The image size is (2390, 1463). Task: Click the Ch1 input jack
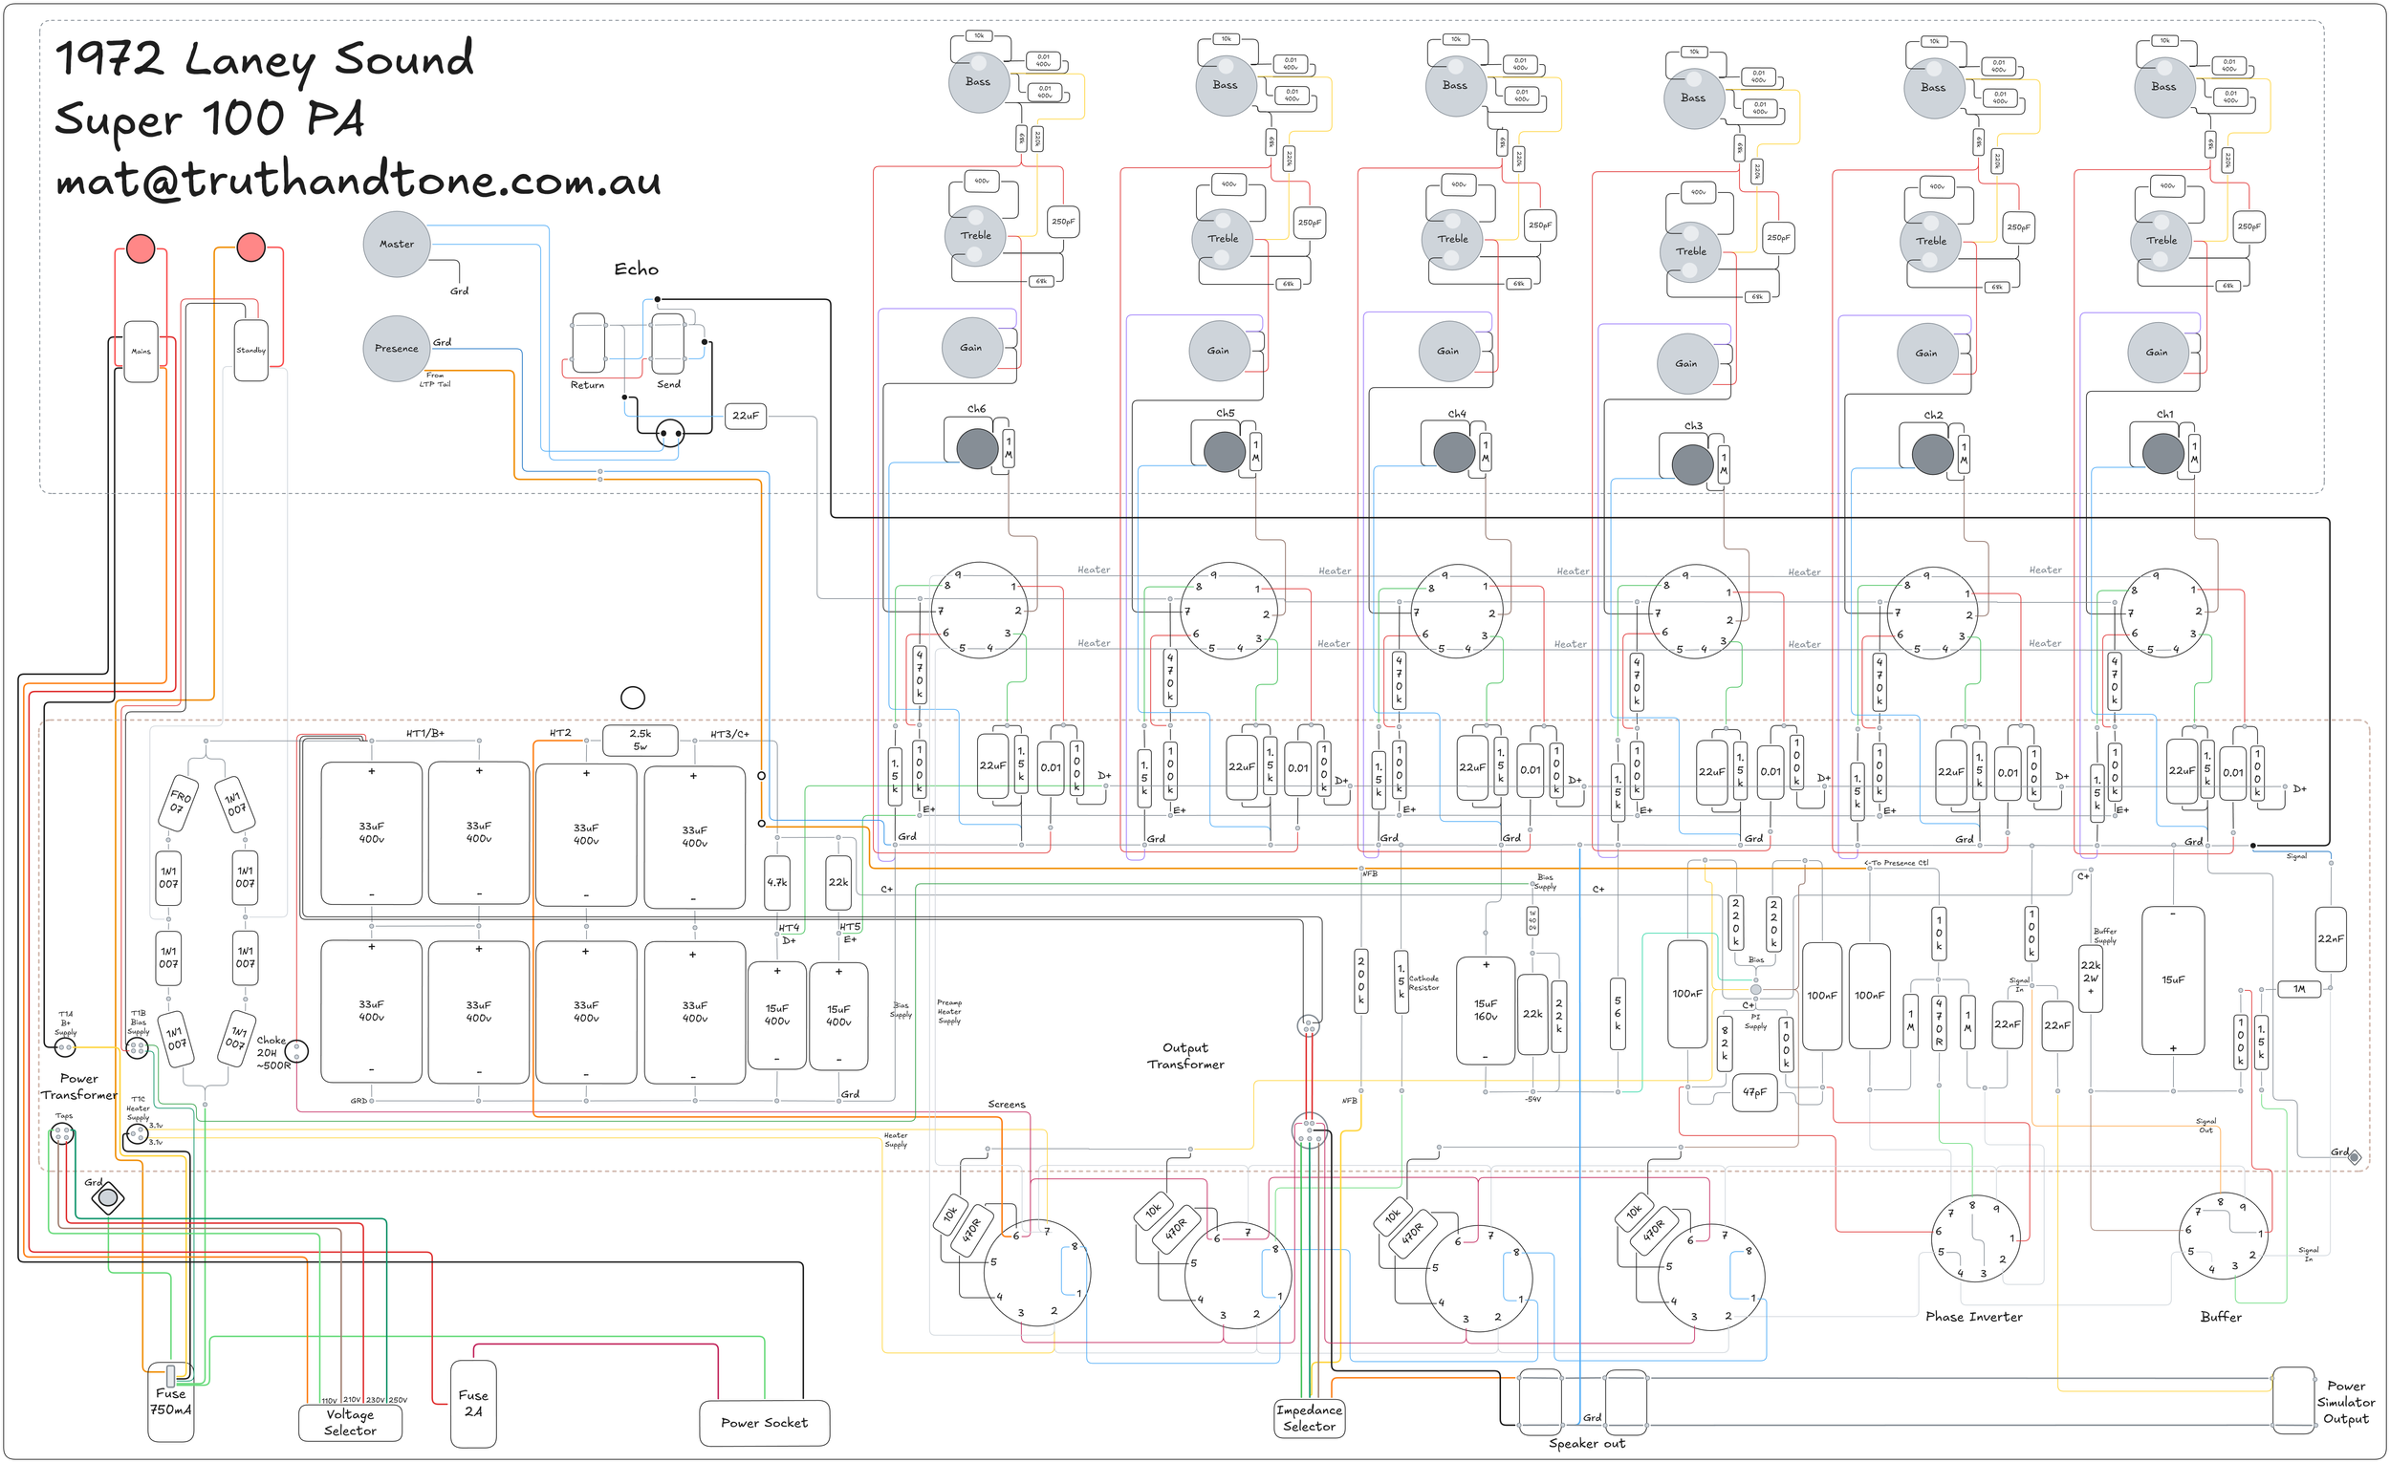pyautogui.click(x=2163, y=454)
